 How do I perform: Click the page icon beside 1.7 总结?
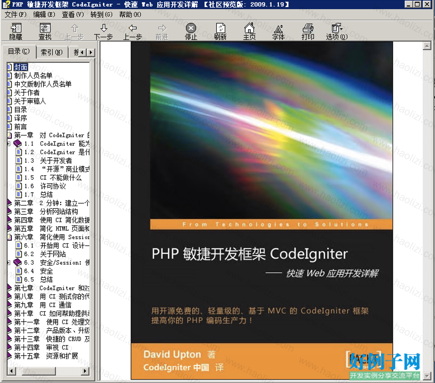(19, 194)
